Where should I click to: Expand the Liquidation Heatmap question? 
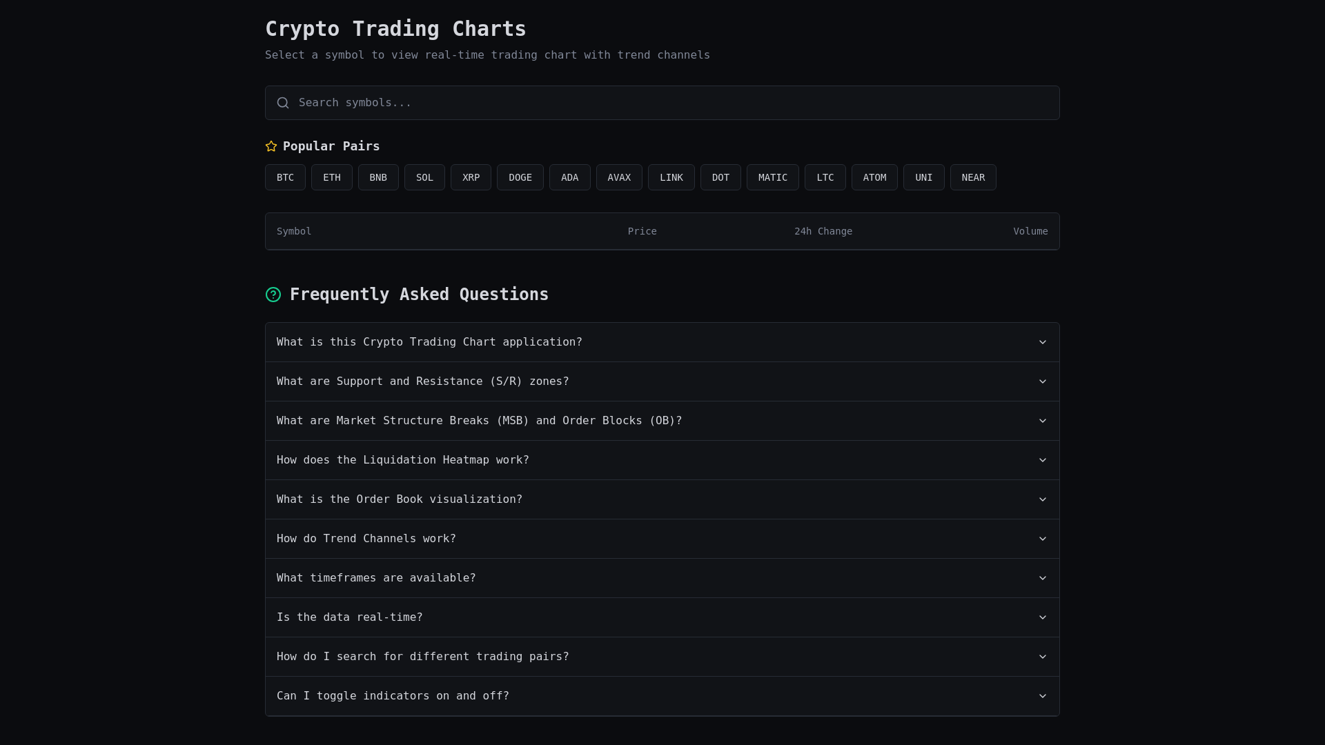click(662, 460)
